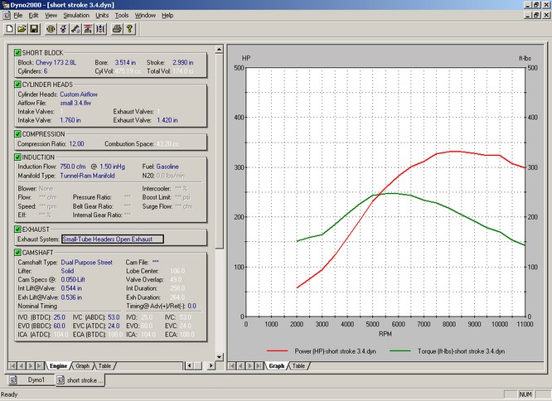Click the New file toolbar icon
The image size is (552, 401).
tap(8, 29)
